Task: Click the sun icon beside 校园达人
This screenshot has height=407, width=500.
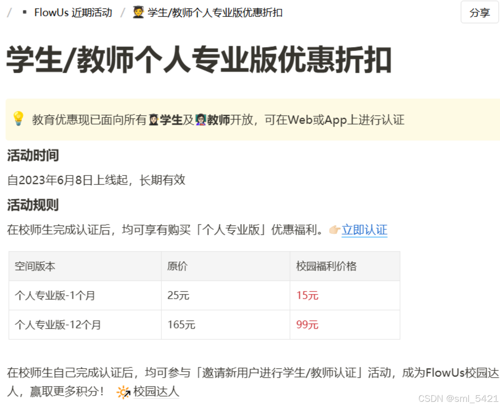Action: point(123,392)
